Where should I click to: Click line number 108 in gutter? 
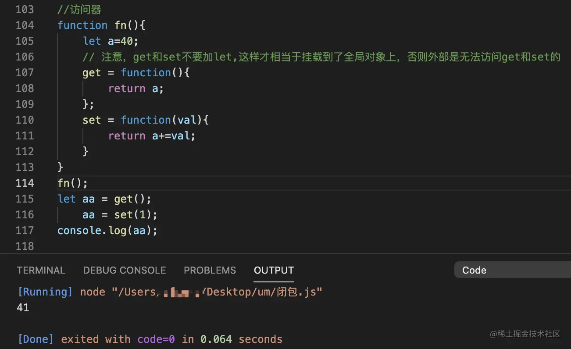coord(25,88)
